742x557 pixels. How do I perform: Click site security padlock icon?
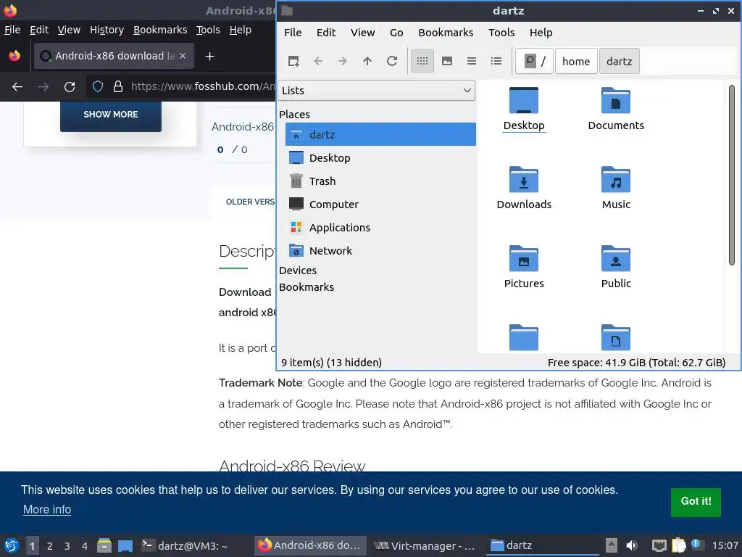(x=118, y=86)
